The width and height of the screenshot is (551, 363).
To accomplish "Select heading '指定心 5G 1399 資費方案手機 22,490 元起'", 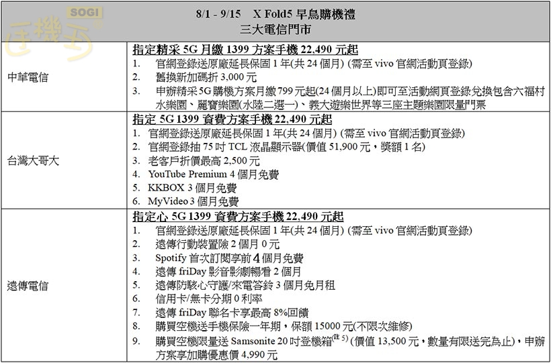I will (238, 217).
